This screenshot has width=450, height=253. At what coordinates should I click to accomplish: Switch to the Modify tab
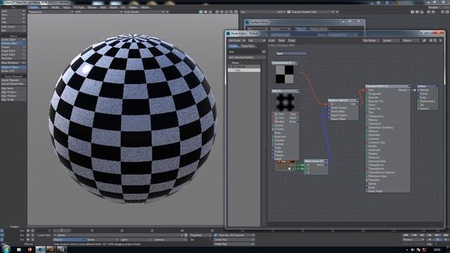[x=55, y=8]
